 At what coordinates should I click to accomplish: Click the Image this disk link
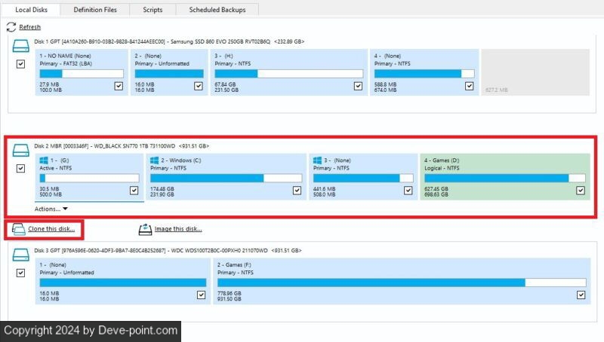coord(178,228)
